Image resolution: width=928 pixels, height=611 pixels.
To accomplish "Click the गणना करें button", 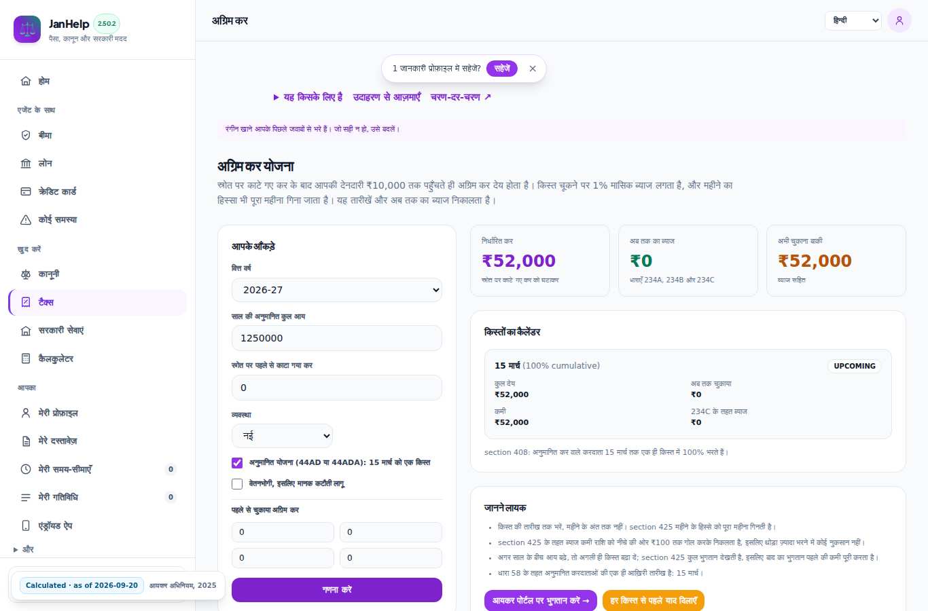I will click(337, 590).
